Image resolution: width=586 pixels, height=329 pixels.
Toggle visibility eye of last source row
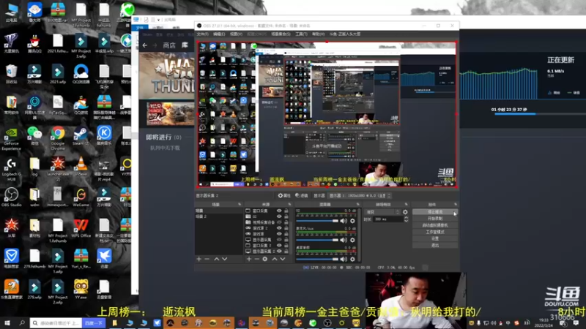pos(279,252)
